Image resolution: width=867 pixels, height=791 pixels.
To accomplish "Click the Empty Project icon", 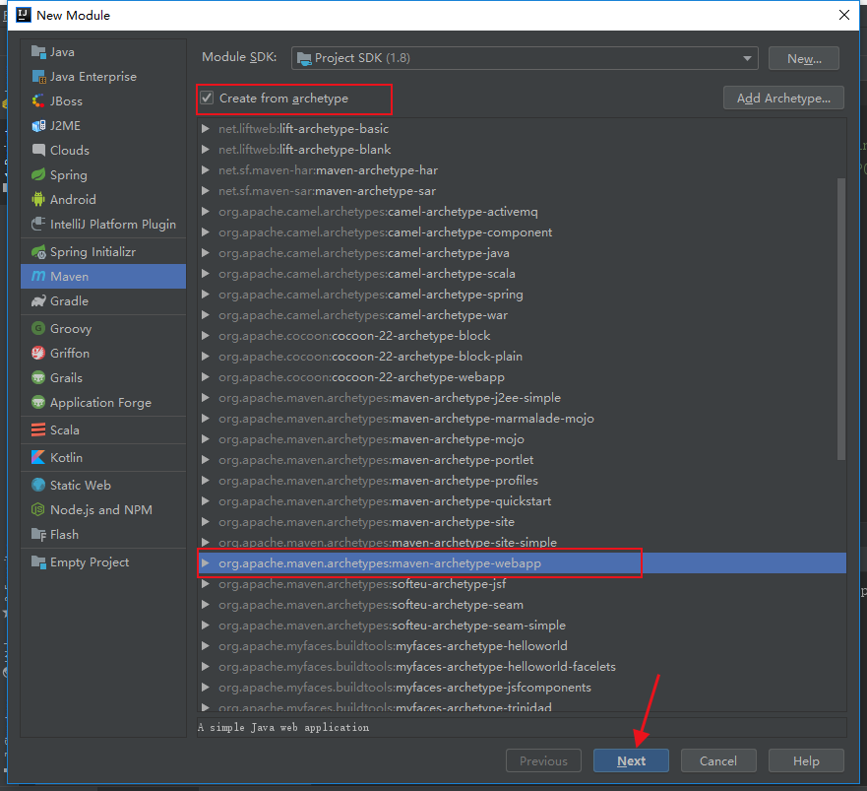I will coord(38,562).
